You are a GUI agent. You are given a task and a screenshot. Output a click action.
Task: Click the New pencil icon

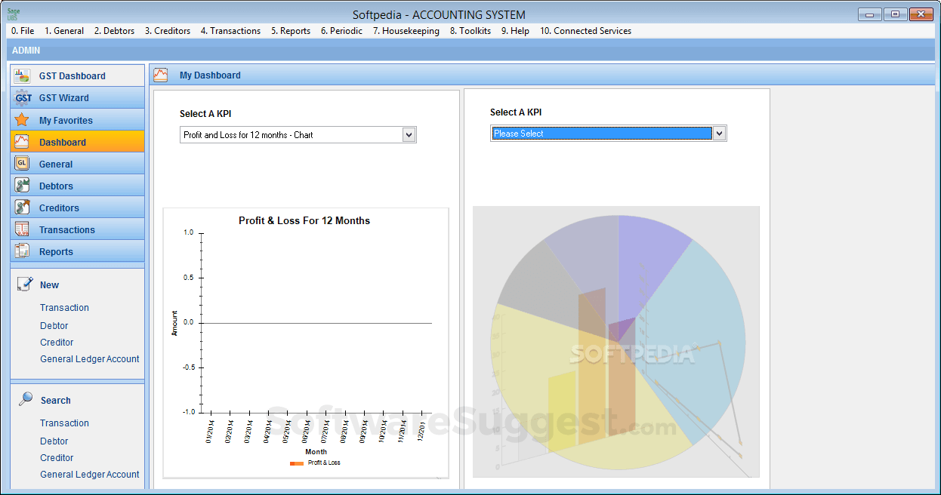coord(23,282)
